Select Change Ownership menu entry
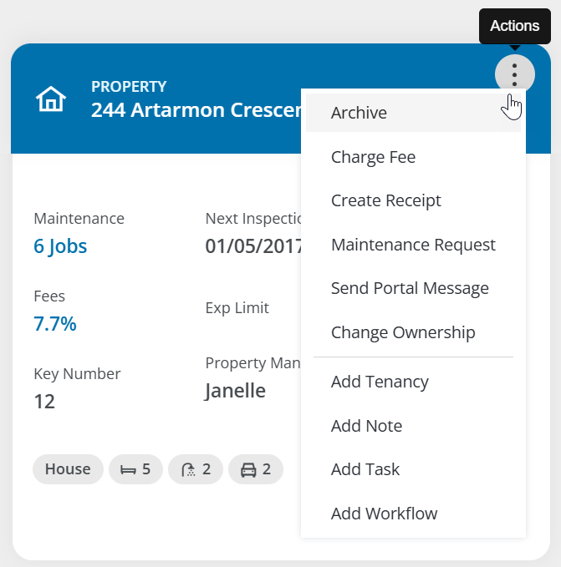The height and width of the screenshot is (567, 561). (x=403, y=332)
